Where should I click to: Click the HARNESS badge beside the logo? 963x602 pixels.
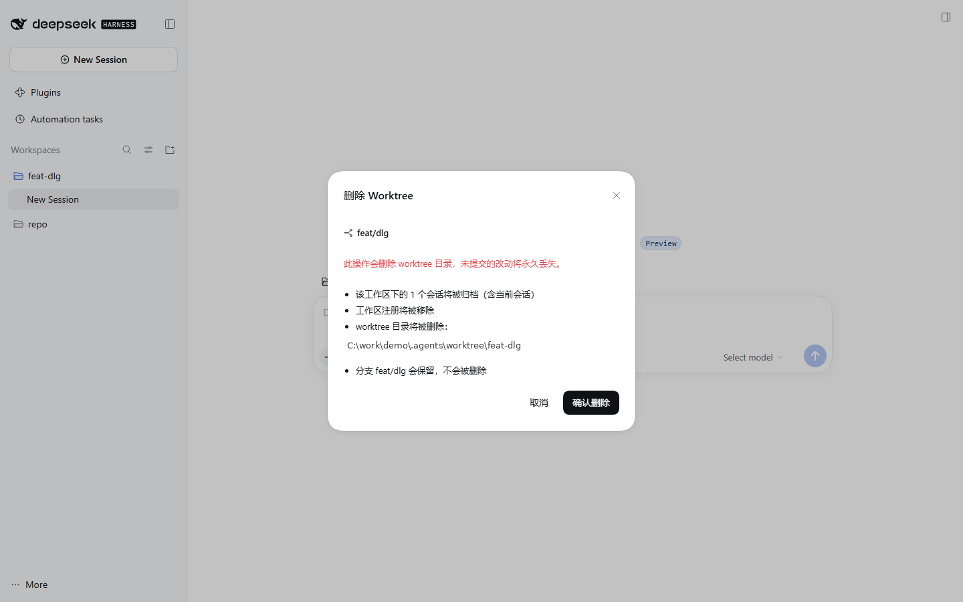[x=118, y=24]
